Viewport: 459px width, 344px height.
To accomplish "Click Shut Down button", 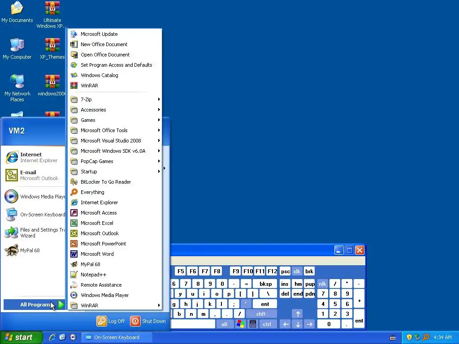I will [148, 321].
